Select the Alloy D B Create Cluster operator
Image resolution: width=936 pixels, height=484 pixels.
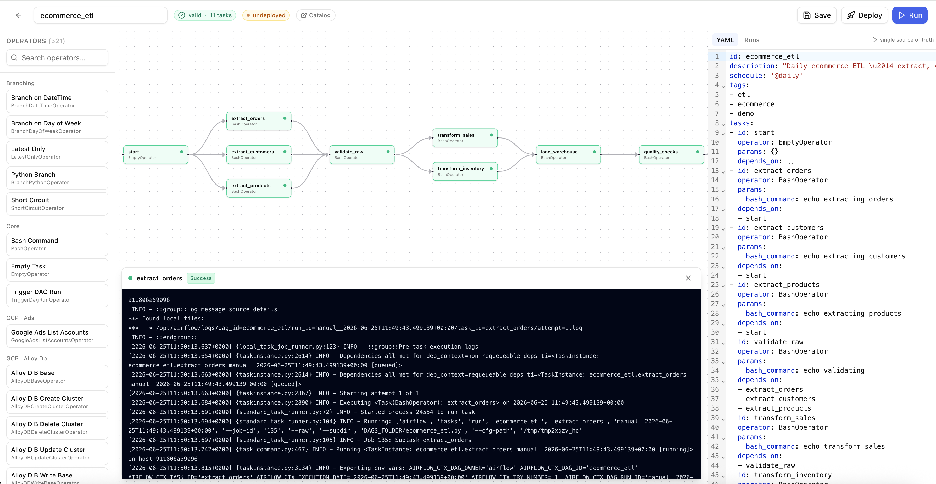[x=57, y=402]
